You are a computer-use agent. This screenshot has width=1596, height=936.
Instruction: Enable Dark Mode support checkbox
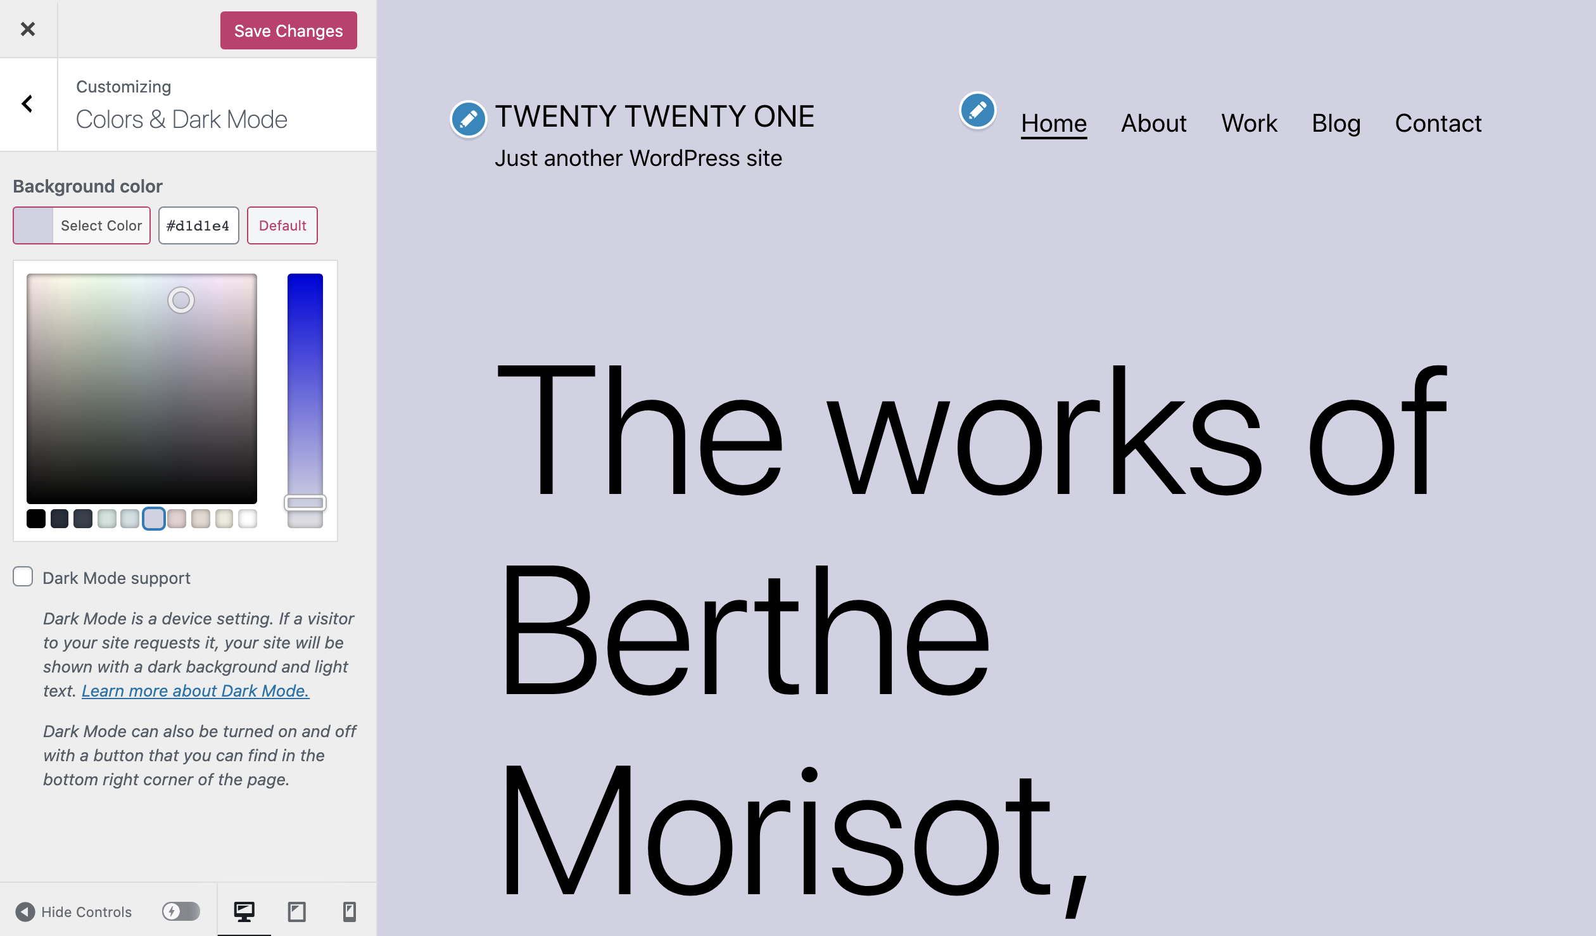21,576
